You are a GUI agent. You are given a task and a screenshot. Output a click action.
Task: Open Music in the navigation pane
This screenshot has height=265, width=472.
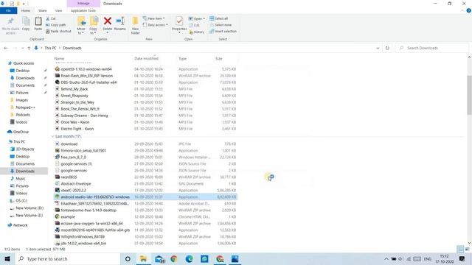(21, 178)
